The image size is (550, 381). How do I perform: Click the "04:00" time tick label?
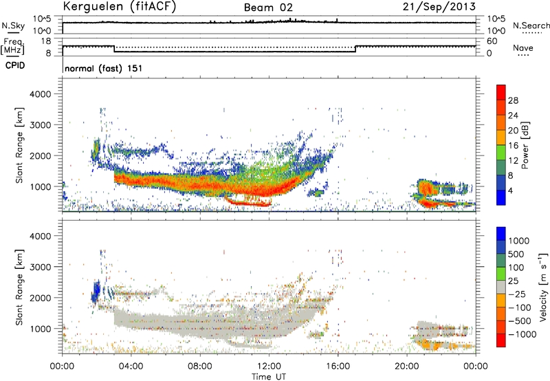point(131,367)
